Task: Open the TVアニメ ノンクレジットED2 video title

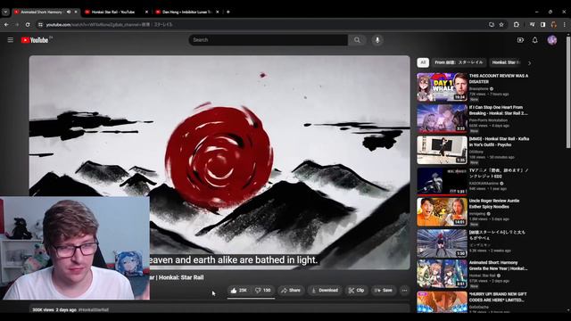Action: [x=499, y=173]
